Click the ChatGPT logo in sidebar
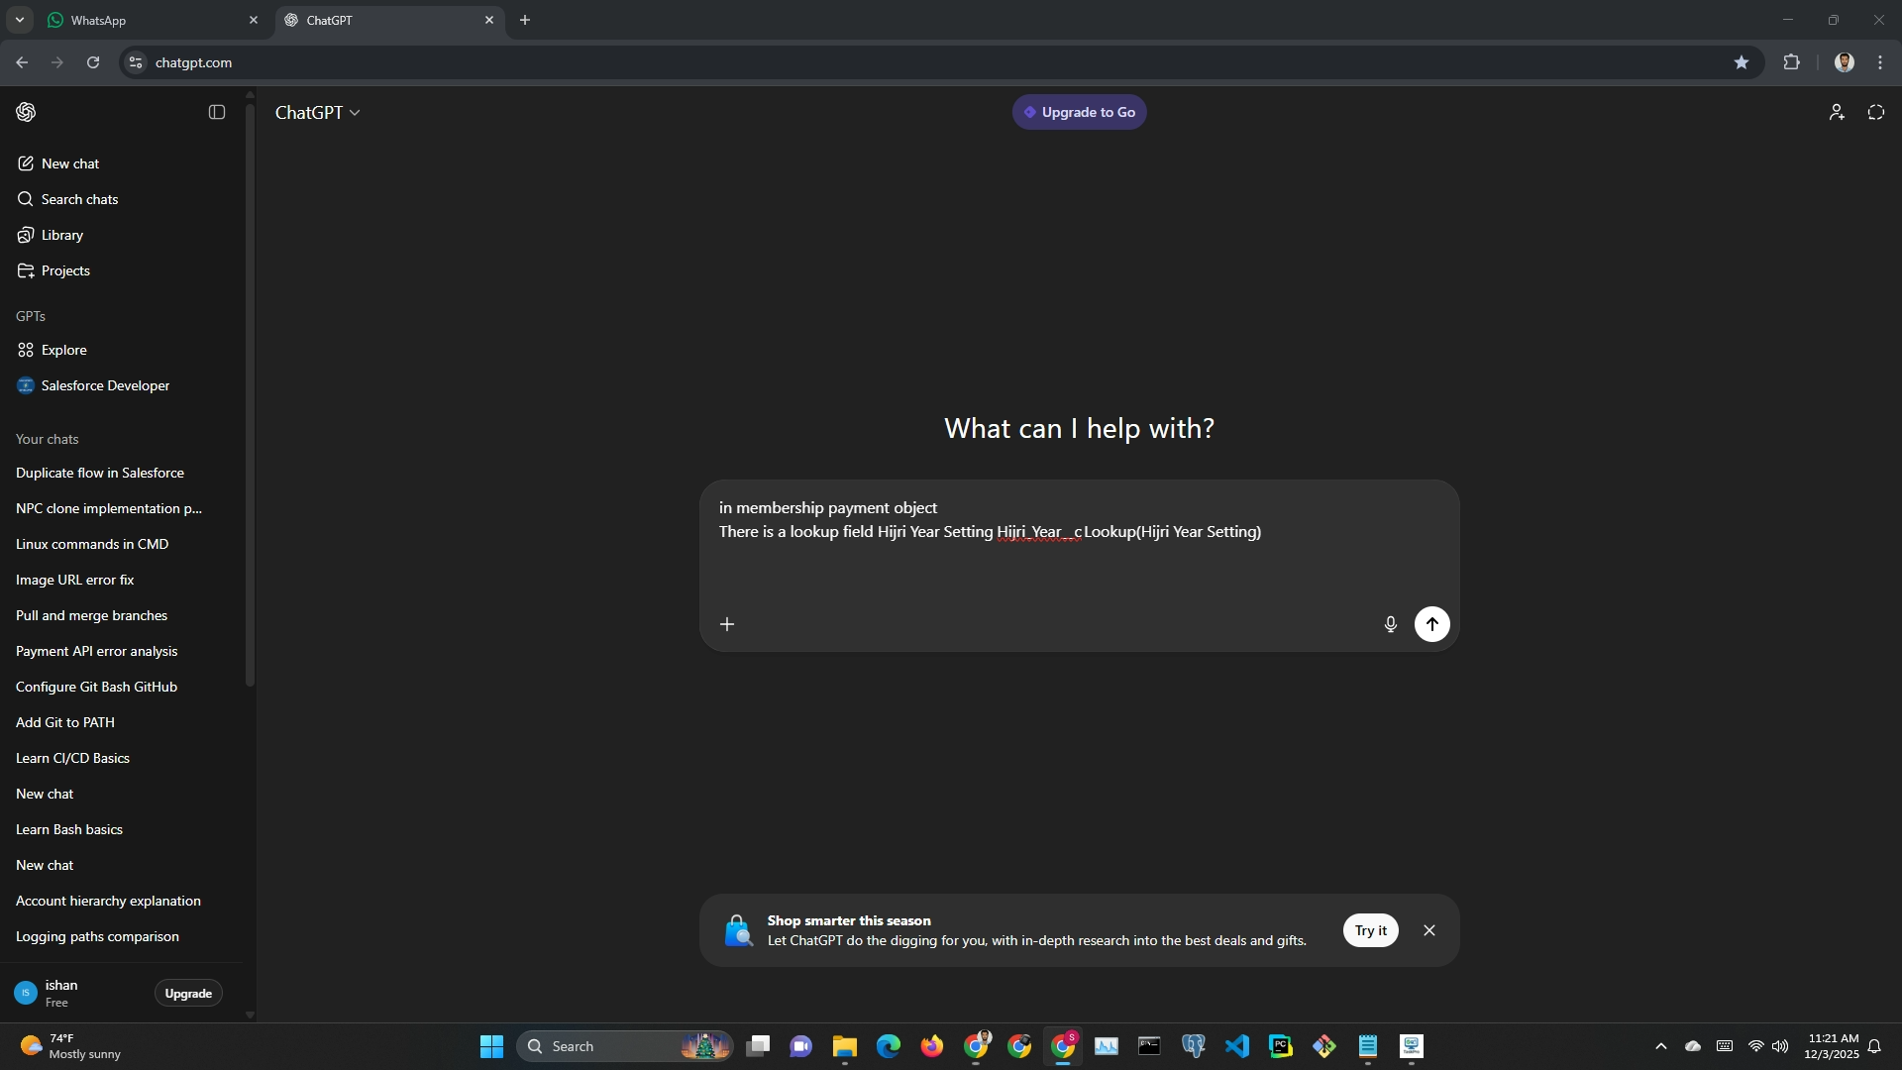Screen dimensions: 1902x1070 (27, 112)
